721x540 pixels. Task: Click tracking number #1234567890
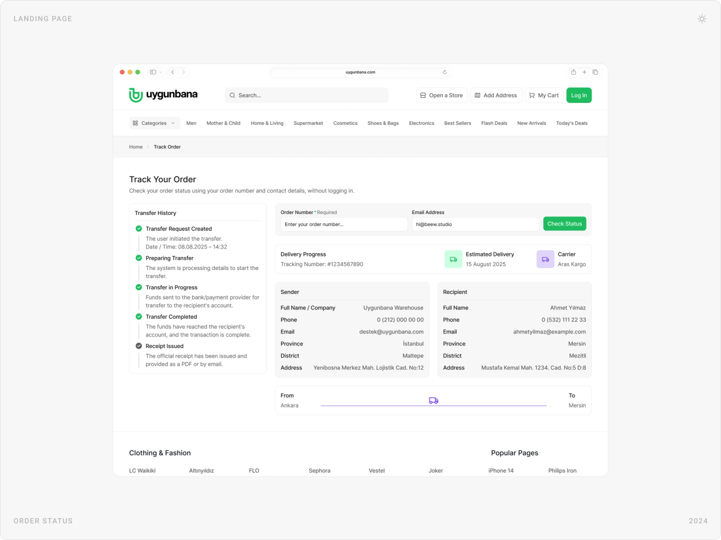click(x=345, y=264)
